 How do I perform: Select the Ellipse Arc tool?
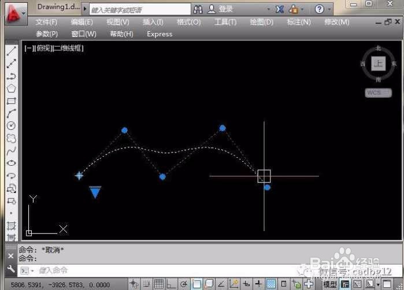[12, 176]
